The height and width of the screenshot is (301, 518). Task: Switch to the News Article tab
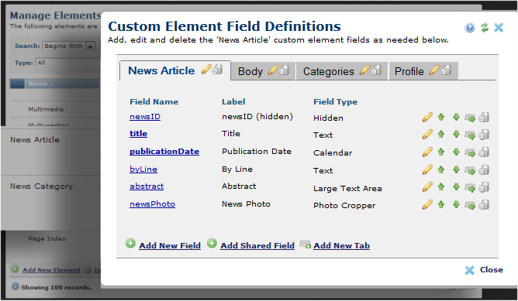point(161,70)
